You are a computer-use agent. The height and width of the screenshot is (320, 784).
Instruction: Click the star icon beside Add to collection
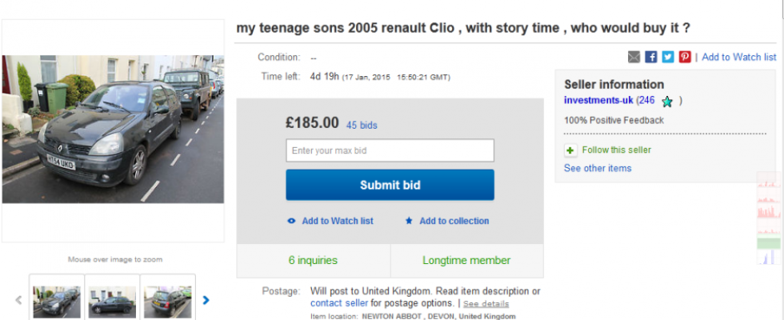point(409,221)
